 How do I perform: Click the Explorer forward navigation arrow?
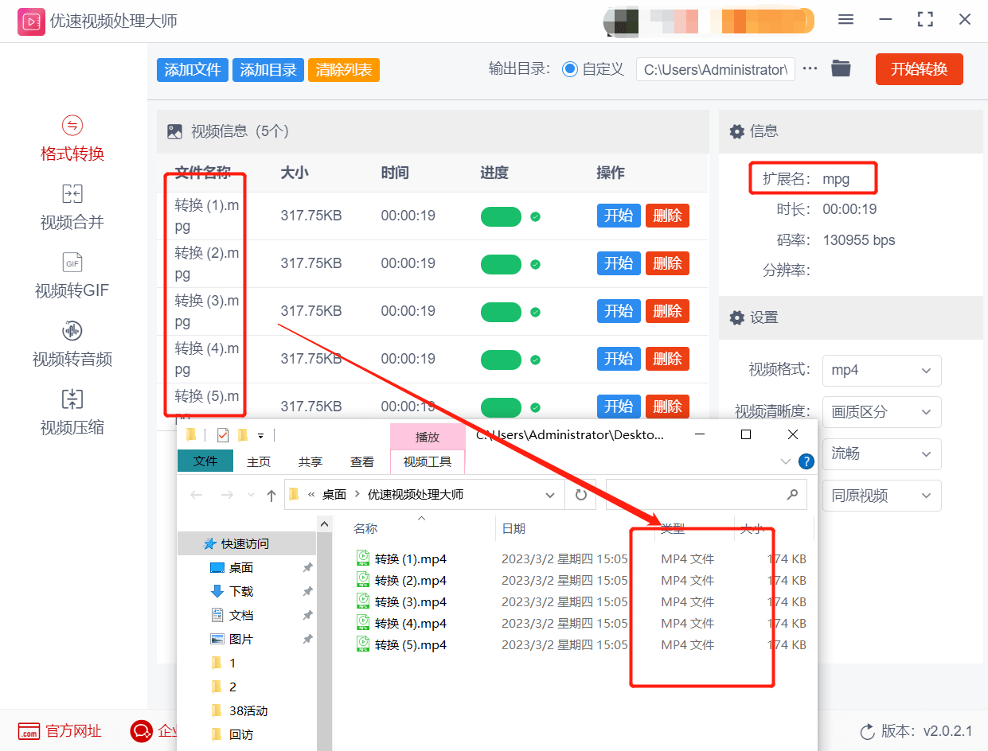pyautogui.click(x=227, y=495)
